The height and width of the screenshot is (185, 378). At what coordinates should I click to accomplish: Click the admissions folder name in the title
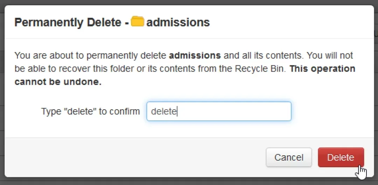pos(178,23)
